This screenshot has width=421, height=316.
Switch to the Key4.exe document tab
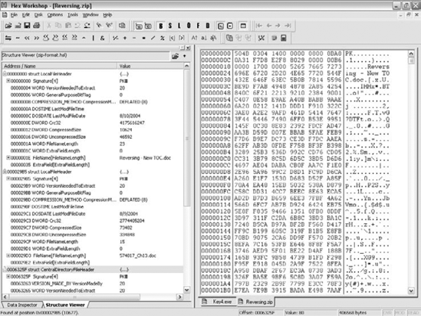(218, 301)
